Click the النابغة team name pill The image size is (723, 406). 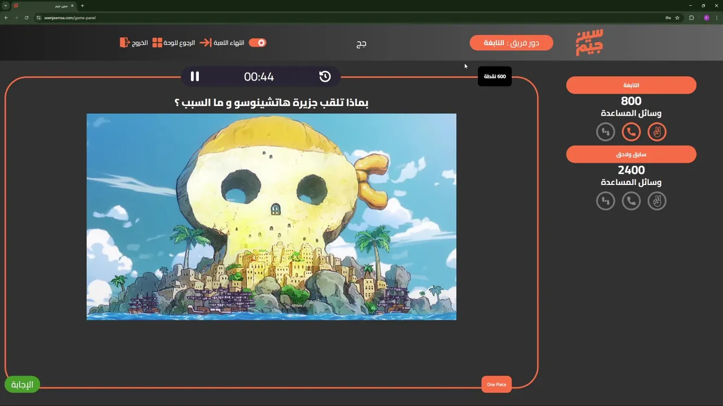[631, 85]
